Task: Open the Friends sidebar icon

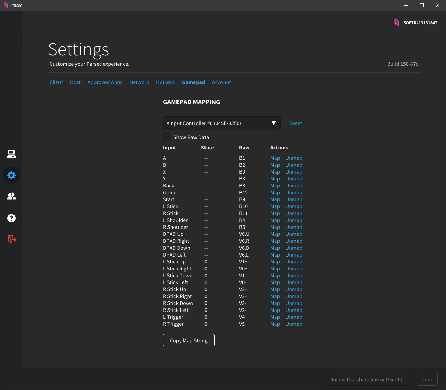Action: pyautogui.click(x=11, y=196)
